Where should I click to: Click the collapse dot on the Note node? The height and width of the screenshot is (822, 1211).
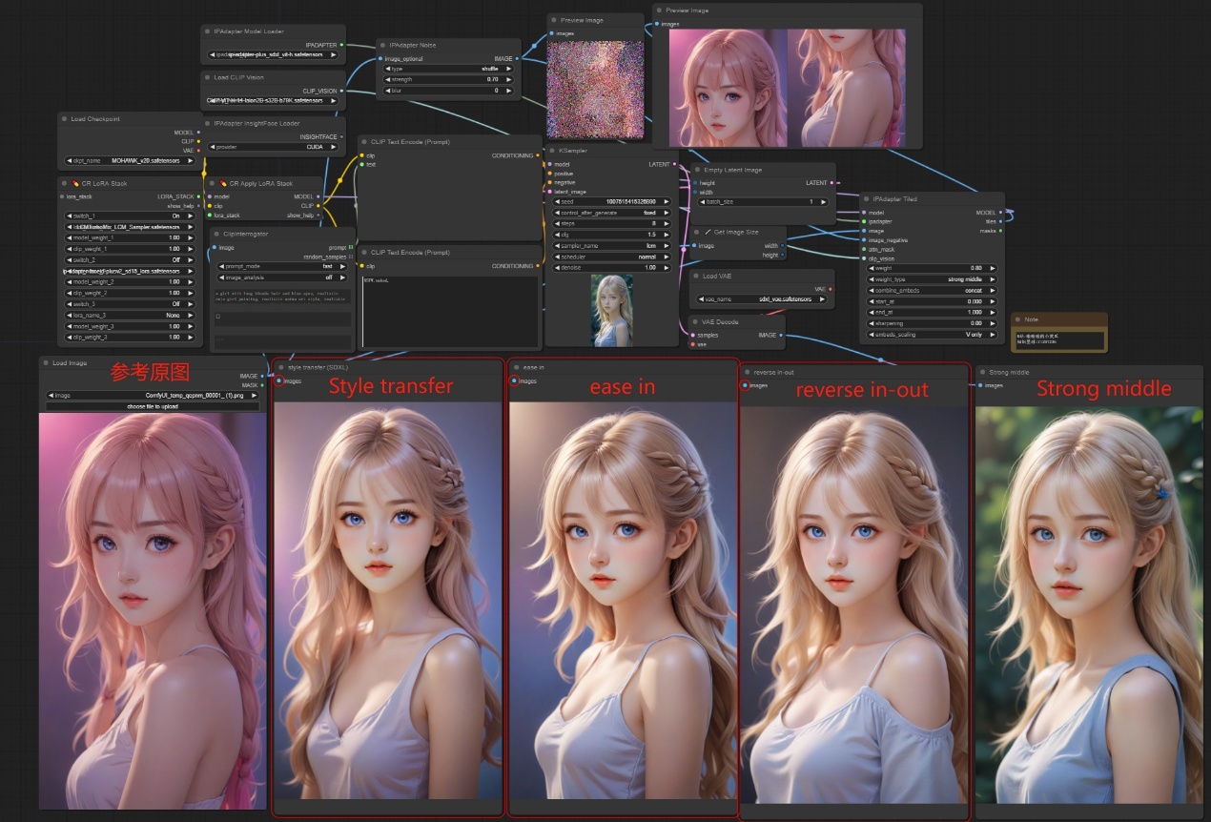coord(1018,319)
